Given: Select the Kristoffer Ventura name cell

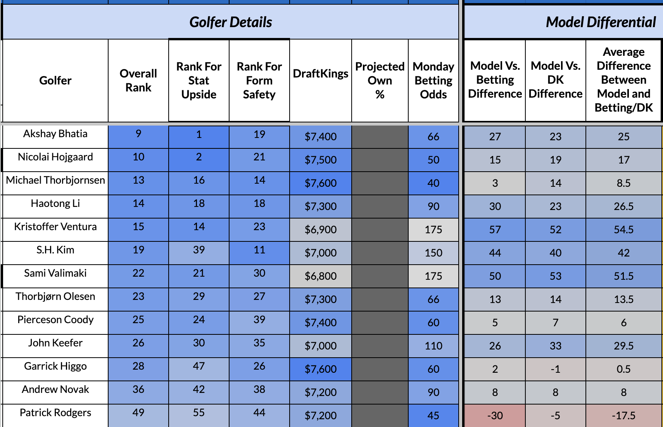Looking at the screenshot, I should pyautogui.click(x=55, y=227).
